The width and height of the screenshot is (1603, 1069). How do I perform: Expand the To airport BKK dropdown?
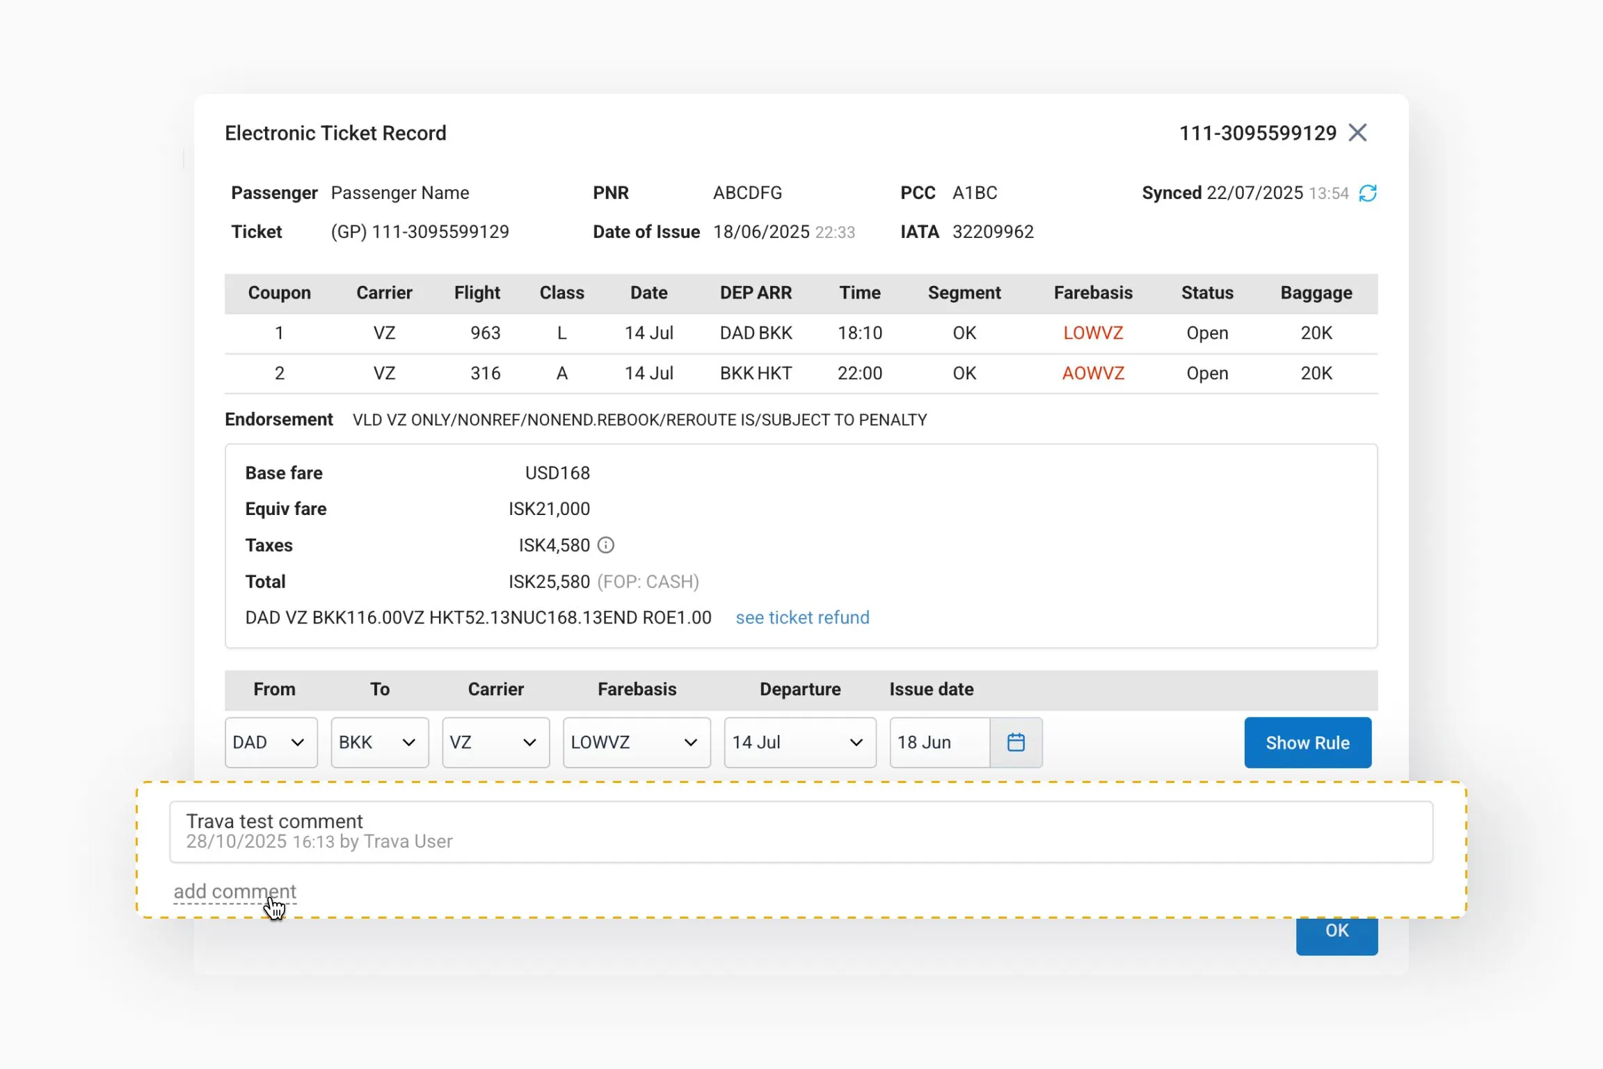tap(379, 743)
